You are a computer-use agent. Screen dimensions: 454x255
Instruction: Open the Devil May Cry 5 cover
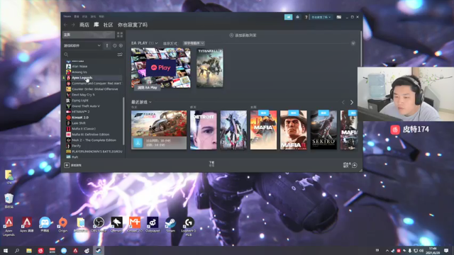point(233,130)
